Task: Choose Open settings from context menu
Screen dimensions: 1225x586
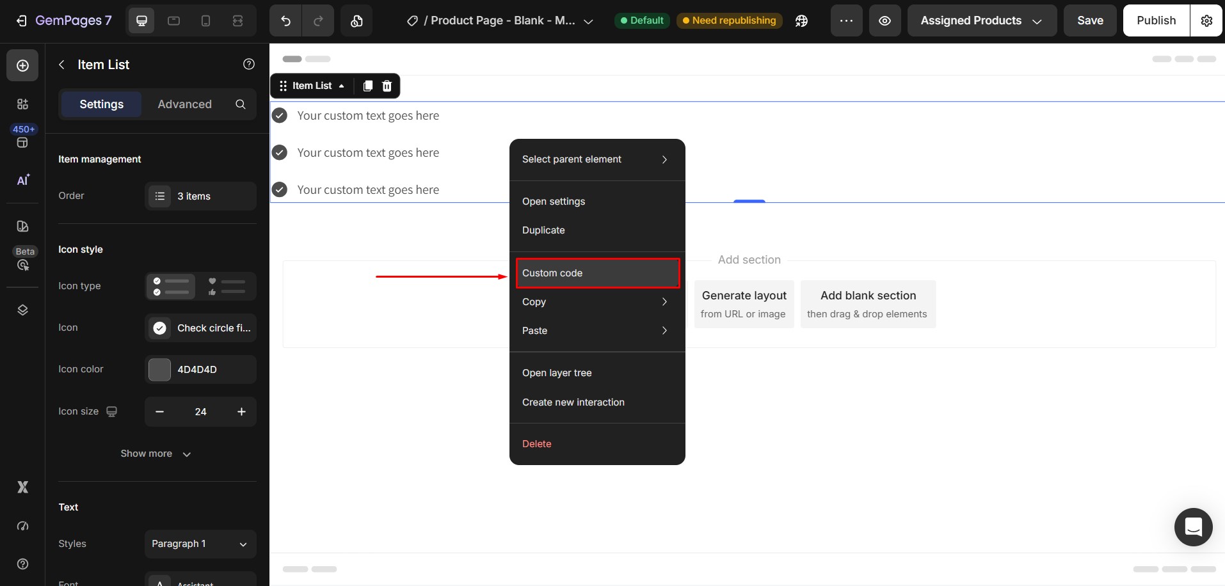Action: pyautogui.click(x=597, y=202)
